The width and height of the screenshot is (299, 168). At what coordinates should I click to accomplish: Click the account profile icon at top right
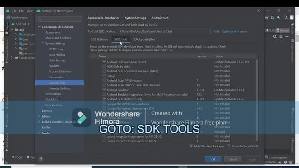pyautogui.click(x=292, y=17)
